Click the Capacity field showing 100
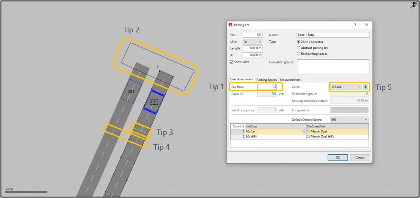Viewport: 420px width, 198px height. [x=267, y=94]
